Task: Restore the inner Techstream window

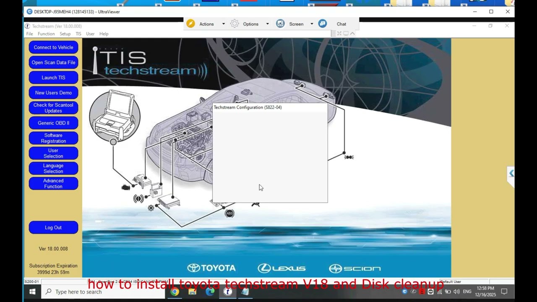Action: point(490,26)
